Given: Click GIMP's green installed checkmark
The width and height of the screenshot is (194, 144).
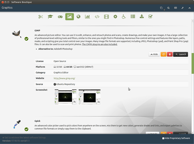Looking at the screenshot, I should (x=26, y=39).
